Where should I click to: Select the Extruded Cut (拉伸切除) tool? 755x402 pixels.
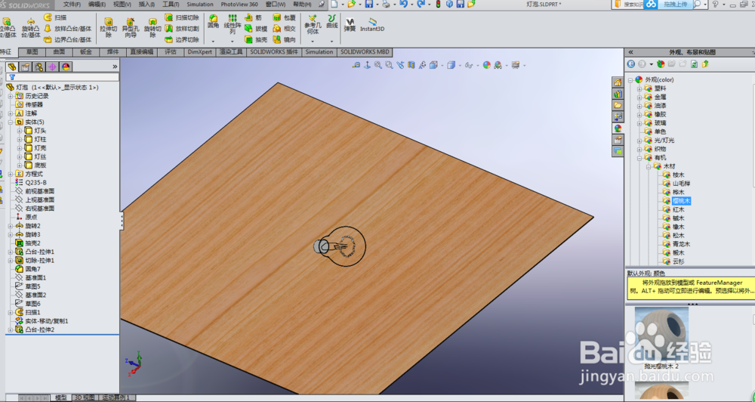coord(108,28)
